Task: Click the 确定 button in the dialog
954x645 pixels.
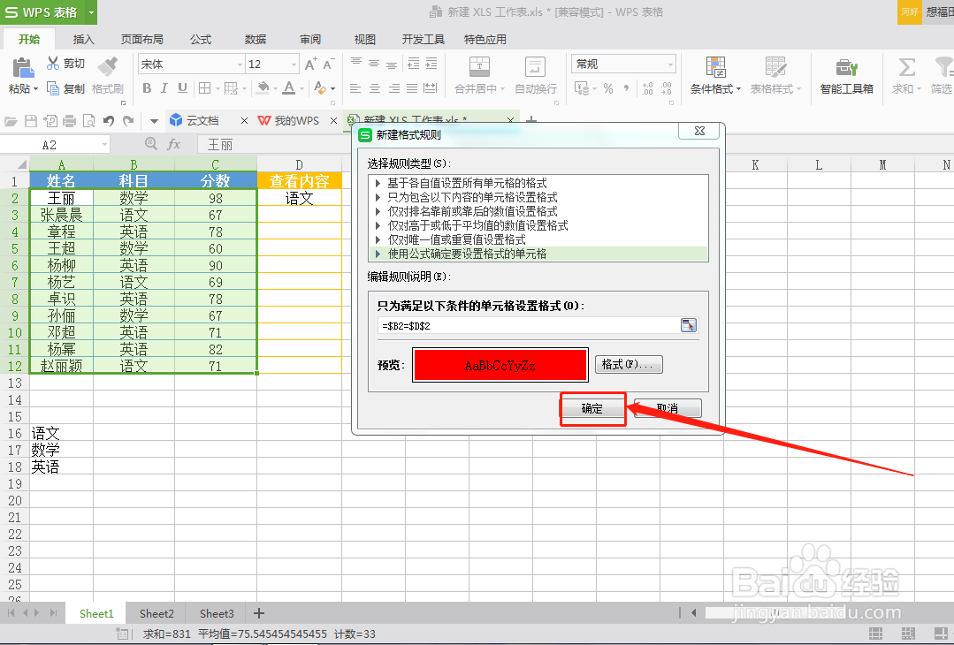Action: tap(592, 408)
